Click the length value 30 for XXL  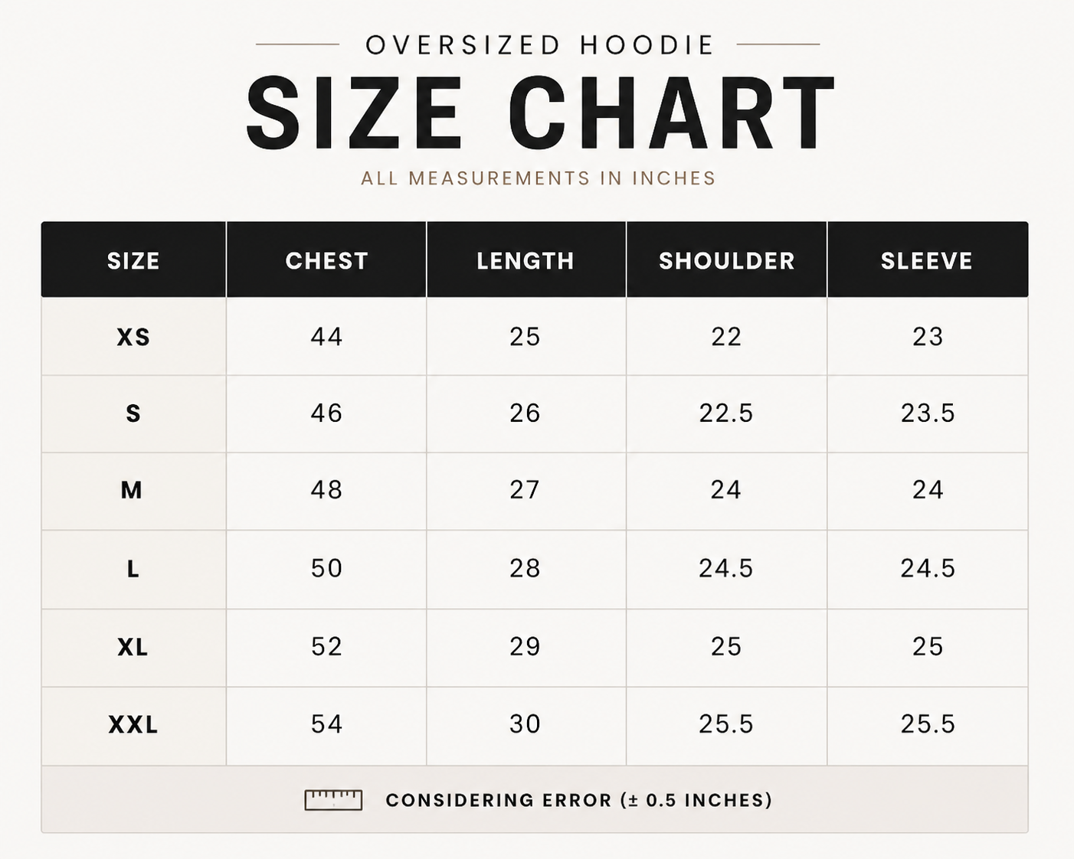pyautogui.click(x=526, y=724)
